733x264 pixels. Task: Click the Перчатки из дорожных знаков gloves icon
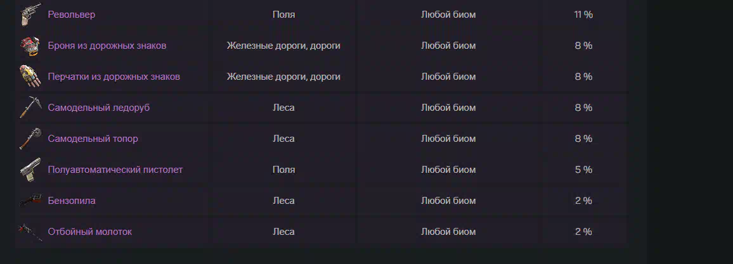pos(31,77)
